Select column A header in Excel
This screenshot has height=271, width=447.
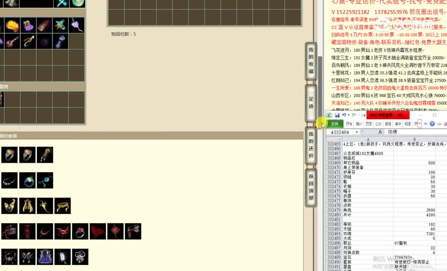368,140
